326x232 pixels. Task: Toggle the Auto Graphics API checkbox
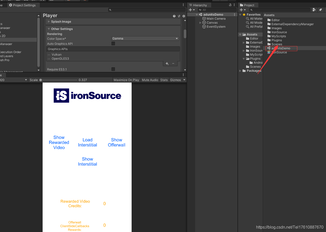pyautogui.click(x=113, y=44)
